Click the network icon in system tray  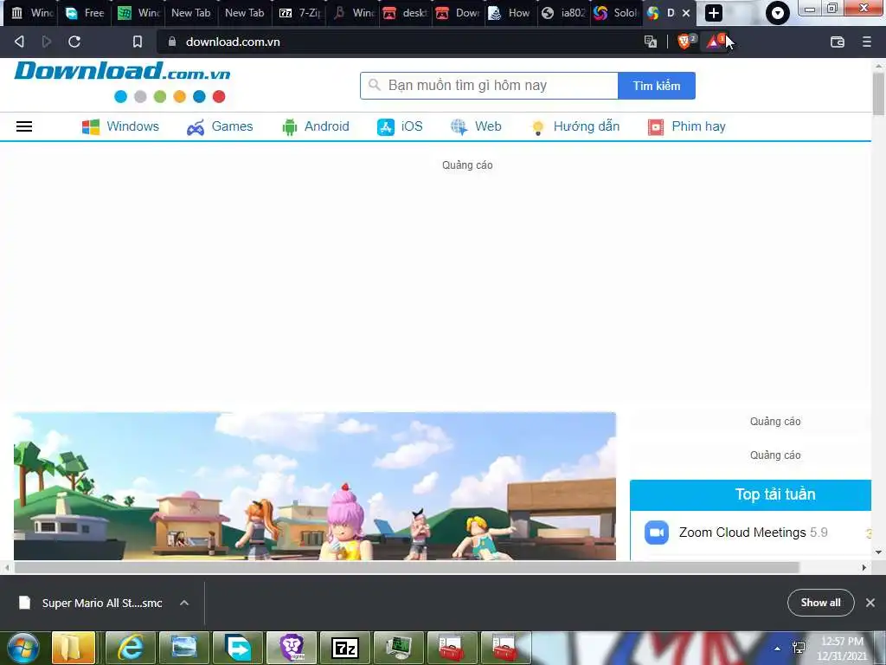click(x=799, y=649)
